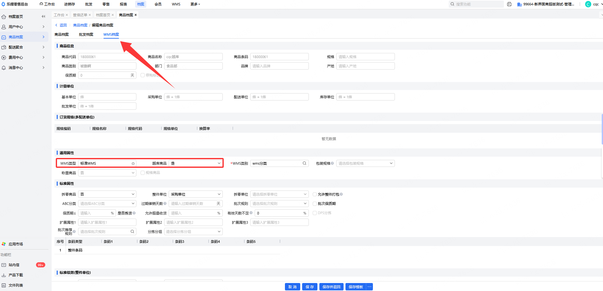Viewport: 603px width, 291px height.
Task: Toggle the 规格商品 checkbox
Action: 142,173
